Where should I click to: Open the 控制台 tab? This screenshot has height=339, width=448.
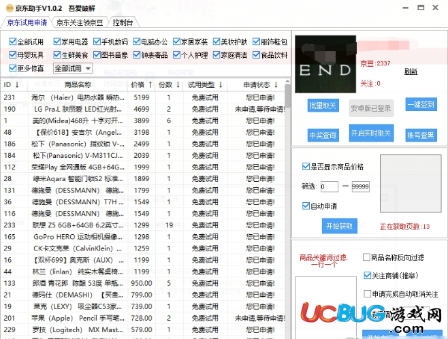point(123,22)
